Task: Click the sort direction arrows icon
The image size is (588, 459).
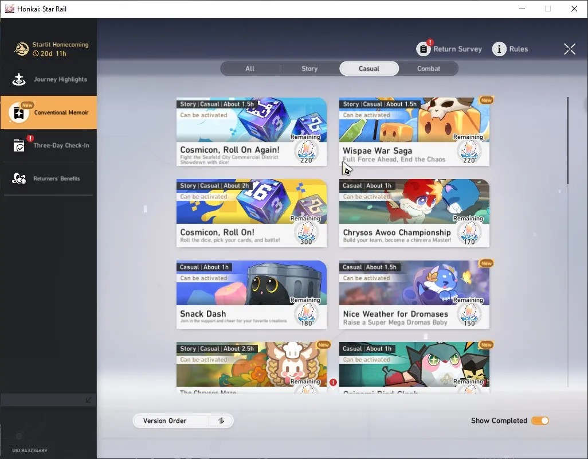Action: pyautogui.click(x=221, y=421)
